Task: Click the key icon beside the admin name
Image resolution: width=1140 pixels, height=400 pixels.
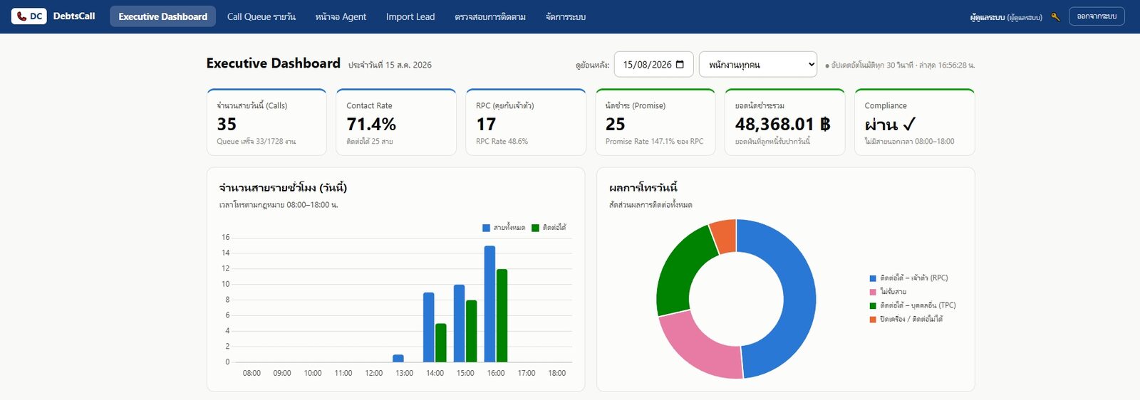Action: [x=1055, y=17]
